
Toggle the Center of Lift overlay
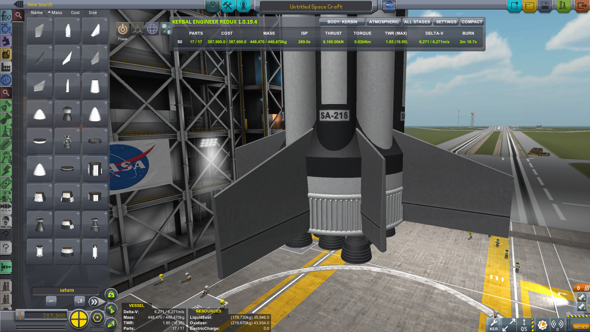(111, 324)
